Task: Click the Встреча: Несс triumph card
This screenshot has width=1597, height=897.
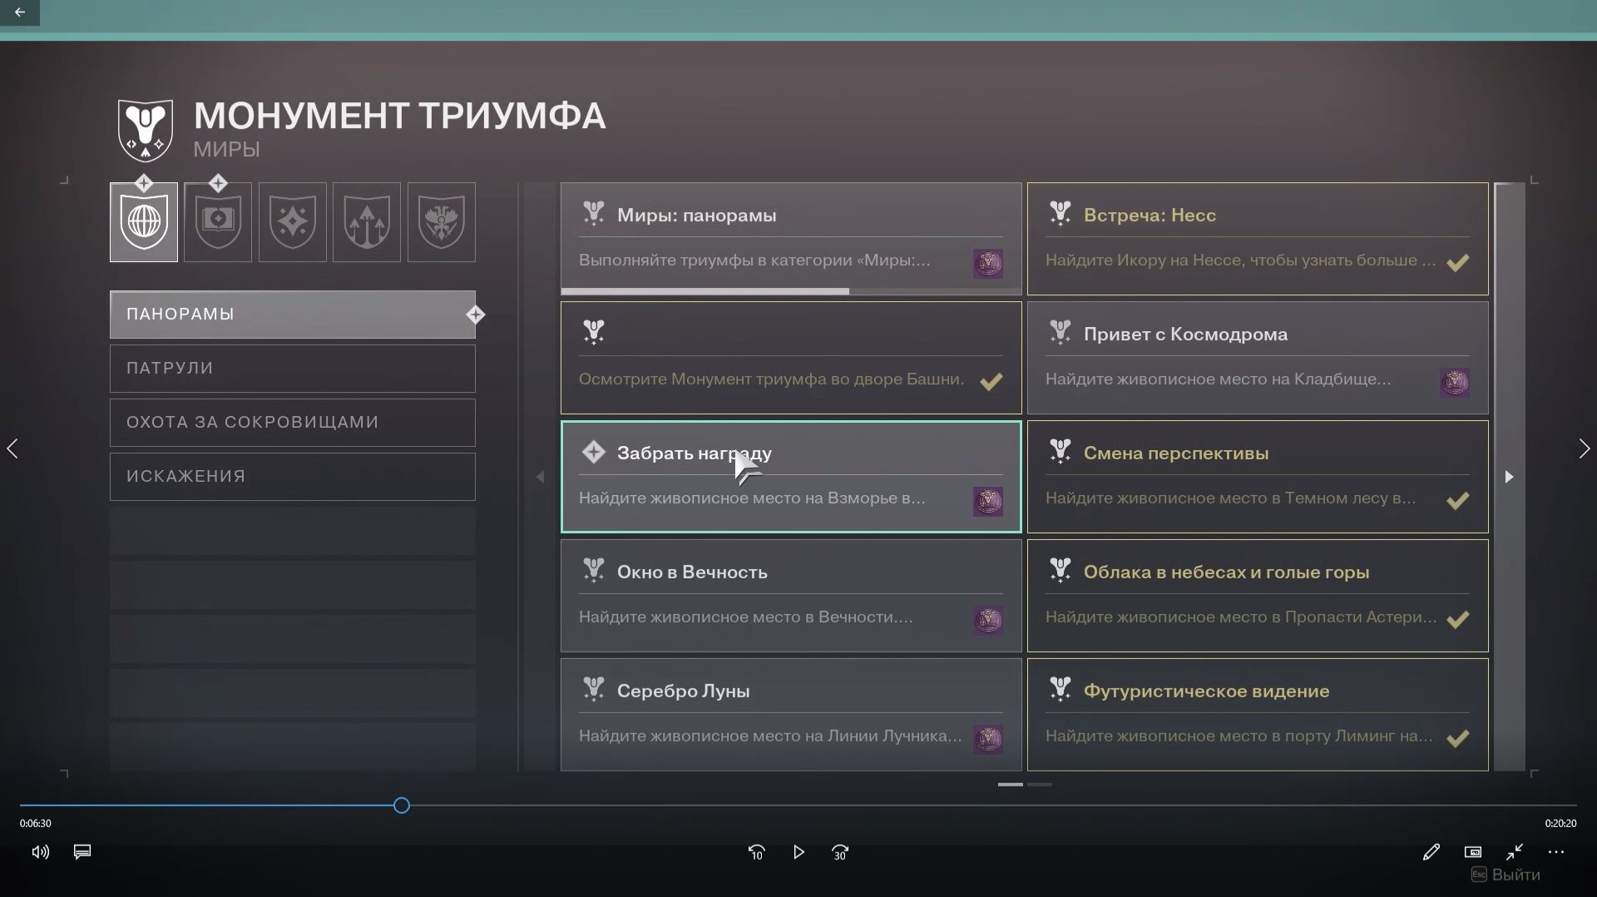Action: [1258, 239]
